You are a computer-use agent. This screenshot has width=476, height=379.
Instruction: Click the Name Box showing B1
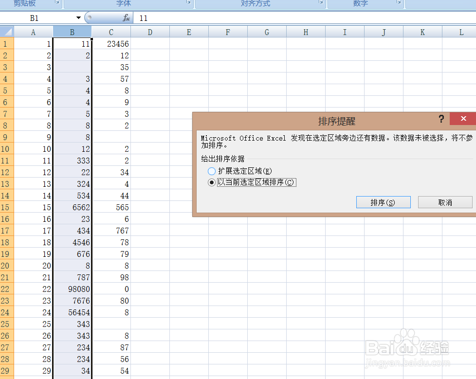tap(34, 18)
